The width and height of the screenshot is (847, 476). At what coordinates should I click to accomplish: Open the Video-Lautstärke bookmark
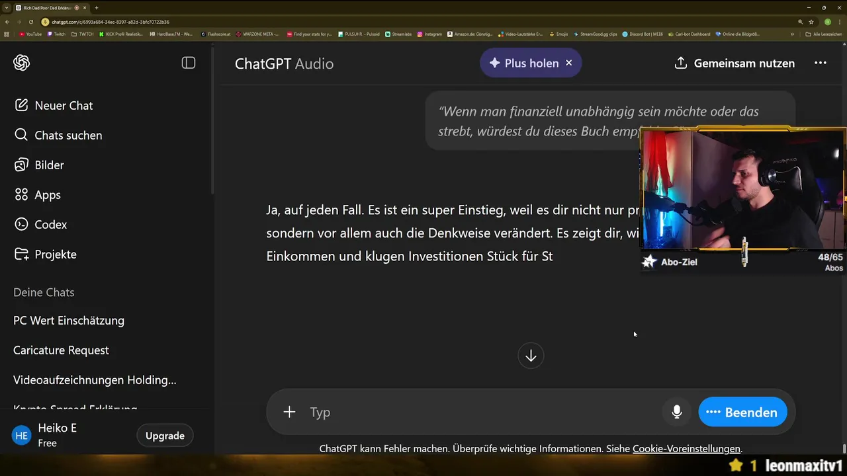(x=520, y=34)
